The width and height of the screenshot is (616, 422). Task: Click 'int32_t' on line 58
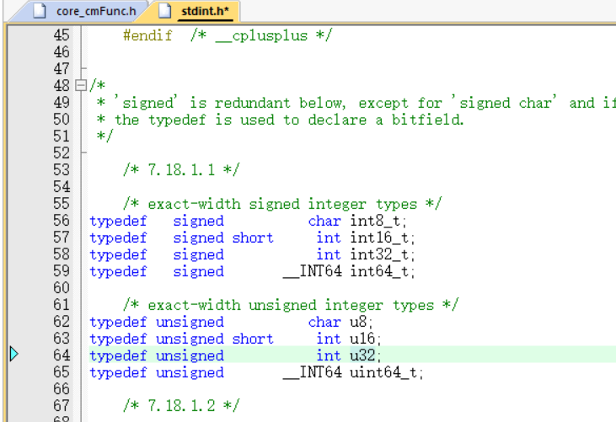coord(379,254)
